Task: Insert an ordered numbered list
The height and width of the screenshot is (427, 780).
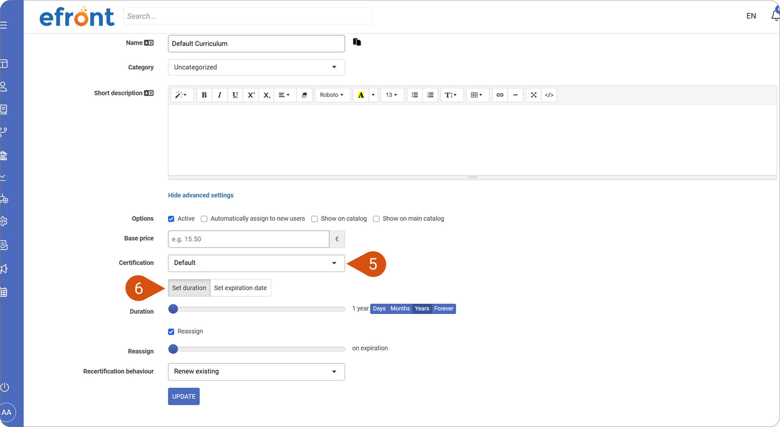Action: [x=430, y=95]
